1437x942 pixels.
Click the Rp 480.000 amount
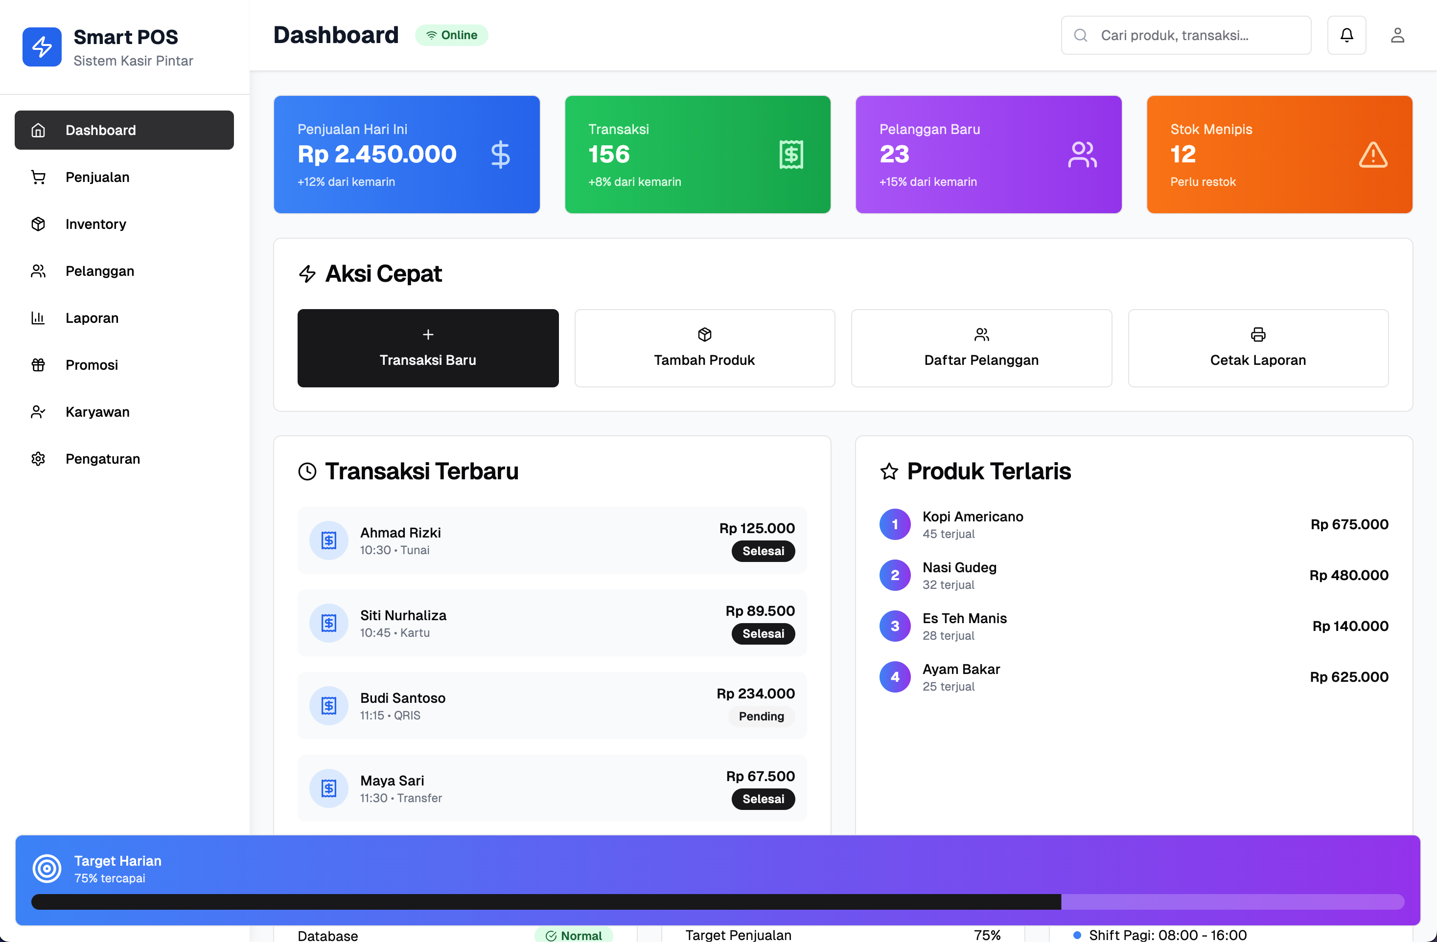[x=1349, y=576]
